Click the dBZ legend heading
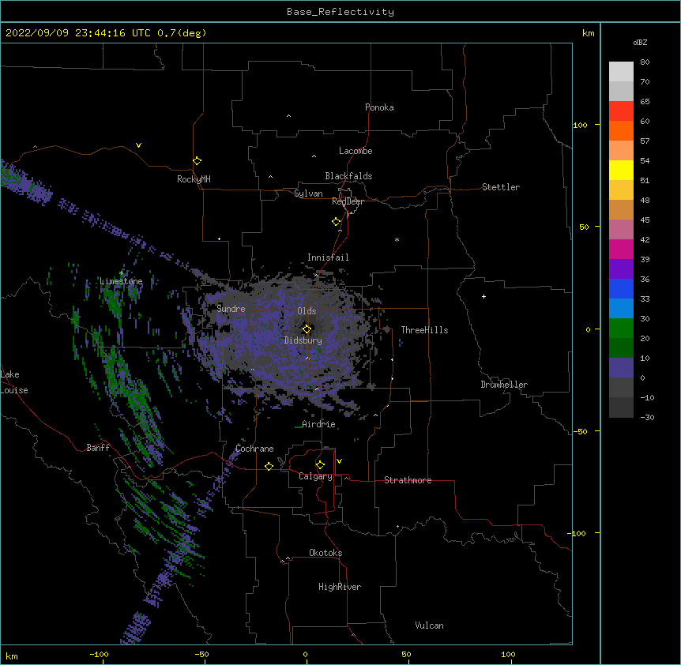 pos(640,42)
